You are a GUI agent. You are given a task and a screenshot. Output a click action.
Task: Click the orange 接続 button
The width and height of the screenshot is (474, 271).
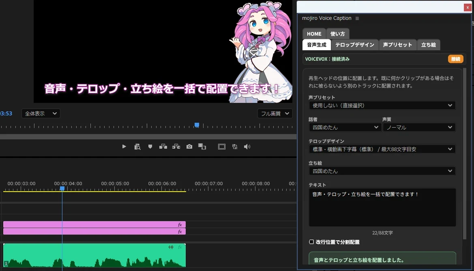[x=456, y=59]
